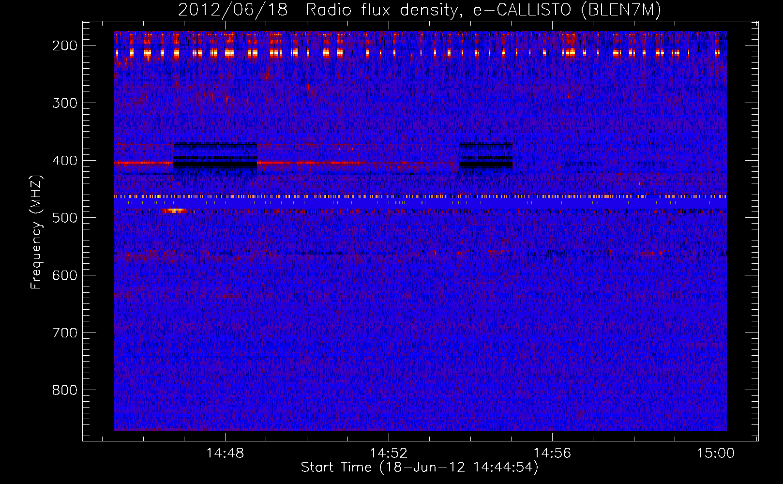The height and width of the screenshot is (484, 783).
Task: Click the 'e-CALLISTO (BLEN7M)' station label
Action: 567,10
